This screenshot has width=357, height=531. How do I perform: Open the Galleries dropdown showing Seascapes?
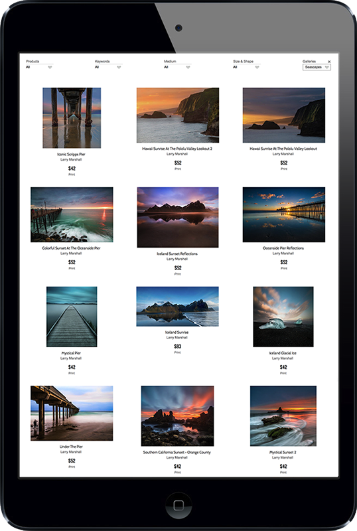pos(317,67)
